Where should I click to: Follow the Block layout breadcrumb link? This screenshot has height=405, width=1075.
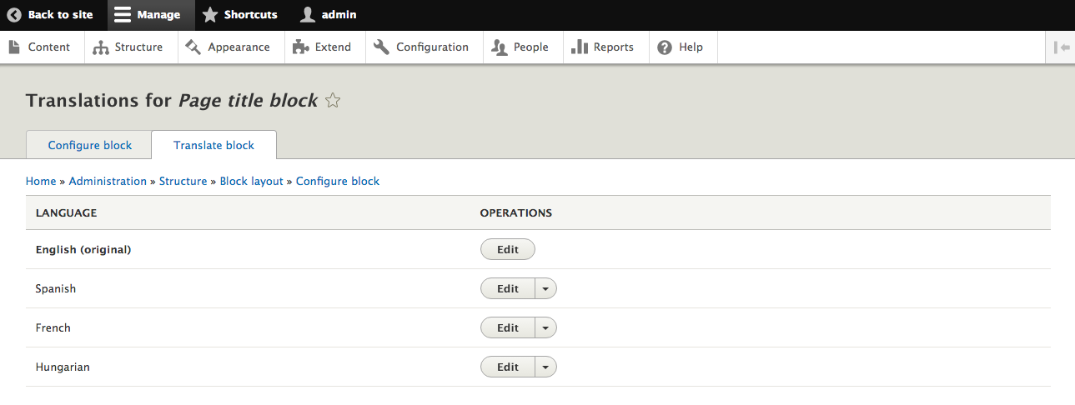251,181
